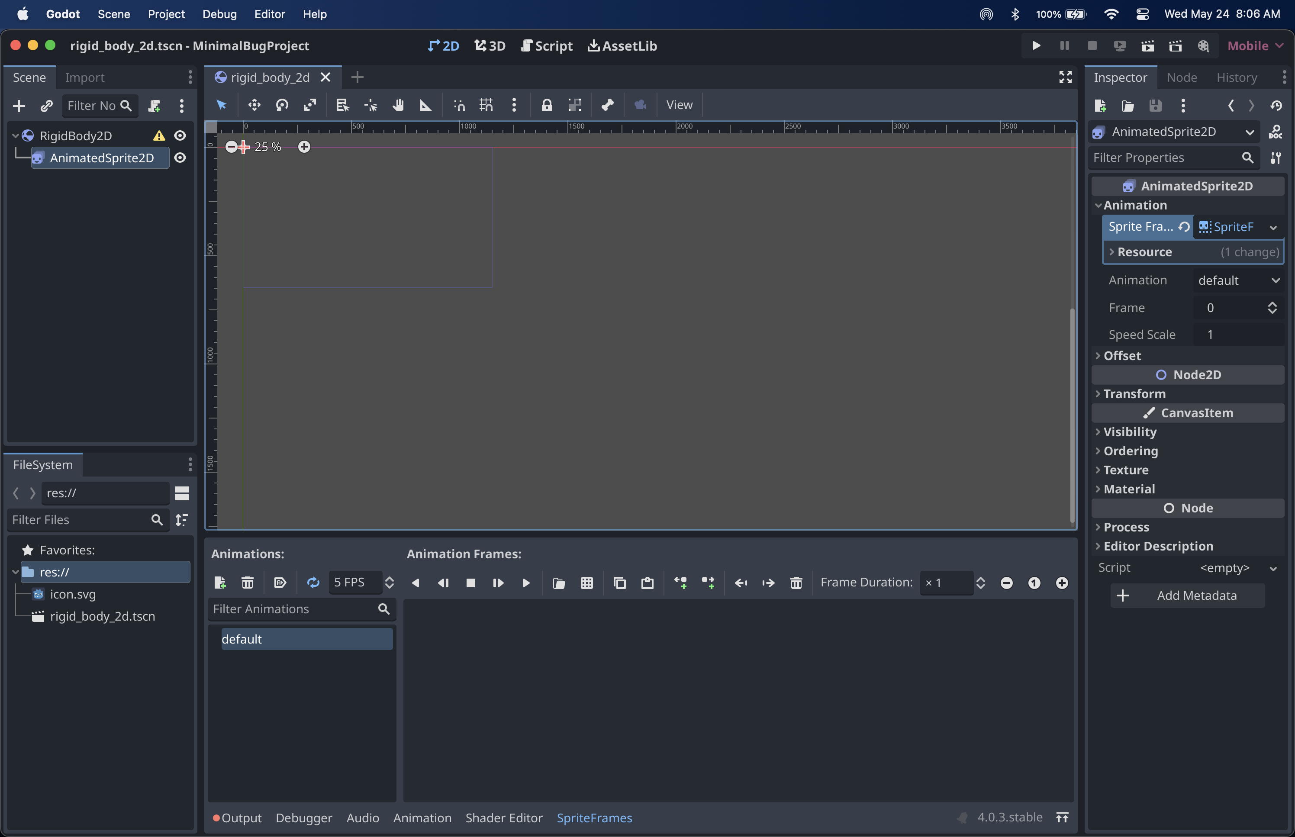Open the Debug menu

pyautogui.click(x=219, y=14)
